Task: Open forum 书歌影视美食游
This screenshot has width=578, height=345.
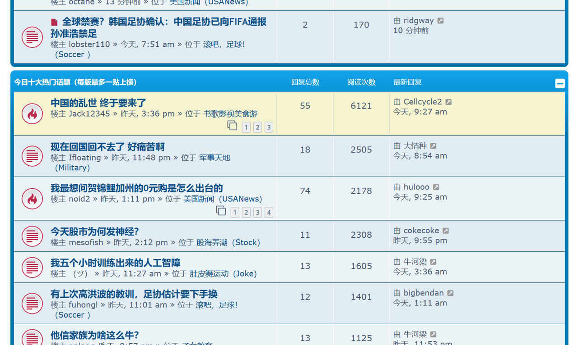Action: (230, 113)
